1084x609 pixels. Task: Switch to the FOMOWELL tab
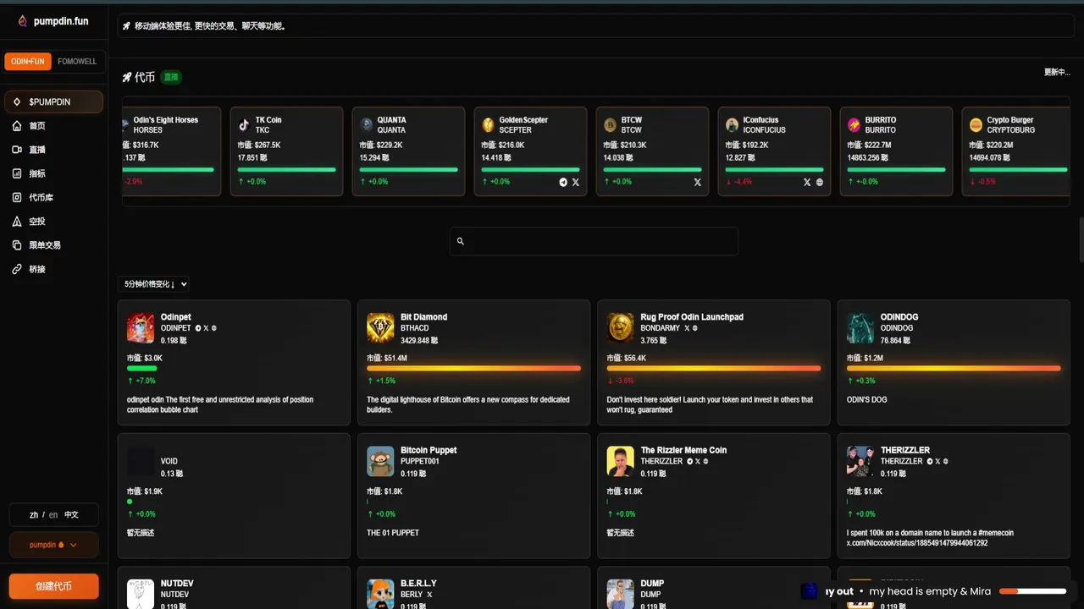point(77,62)
